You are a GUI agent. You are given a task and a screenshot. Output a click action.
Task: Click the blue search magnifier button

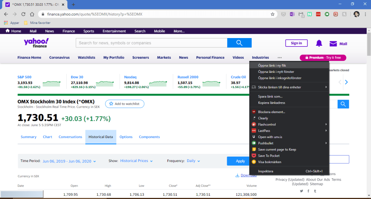click(x=239, y=43)
